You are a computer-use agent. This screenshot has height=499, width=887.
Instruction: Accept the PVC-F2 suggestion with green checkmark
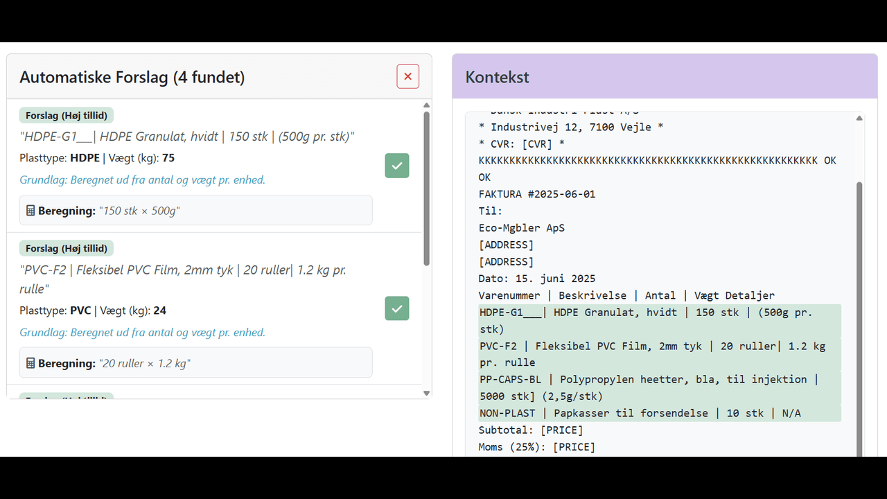[396, 308]
